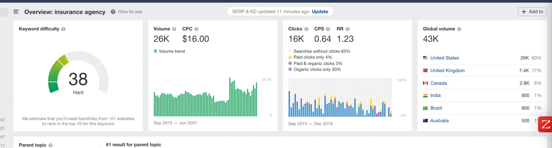The height and width of the screenshot is (148, 552).
Task: Open Canada country link
Action: click(439, 83)
